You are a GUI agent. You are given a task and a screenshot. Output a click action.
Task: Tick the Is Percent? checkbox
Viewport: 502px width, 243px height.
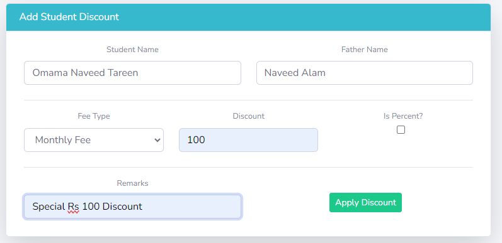tap(401, 129)
